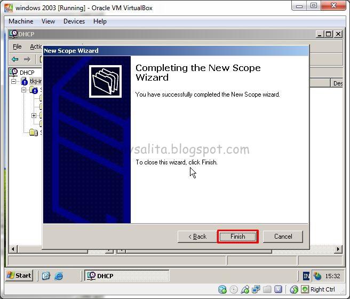Expand the plus node in DHCP tree
Viewport: 350px width, 299px height.
(34, 115)
